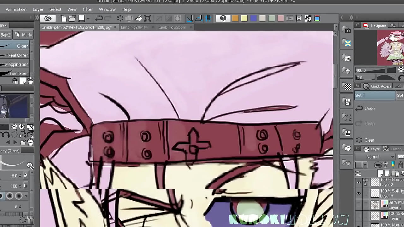This screenshot has height=227, width=404.
Task: Hide Layer 2 using its eye toggle
Action: [359, 182]
